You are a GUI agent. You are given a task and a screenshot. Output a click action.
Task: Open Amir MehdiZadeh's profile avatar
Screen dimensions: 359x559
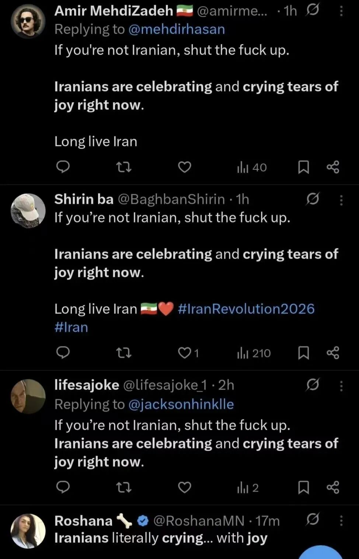[28, 21]
